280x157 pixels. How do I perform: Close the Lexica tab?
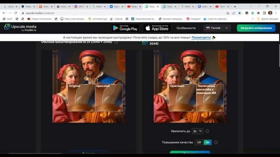(x=17, y=7)
